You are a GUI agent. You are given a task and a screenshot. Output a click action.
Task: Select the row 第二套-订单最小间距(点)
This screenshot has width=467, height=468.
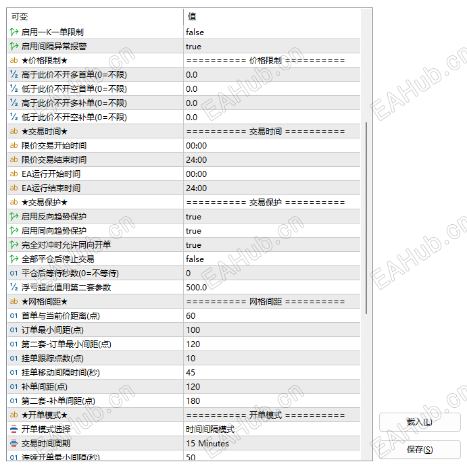(184, 344)
